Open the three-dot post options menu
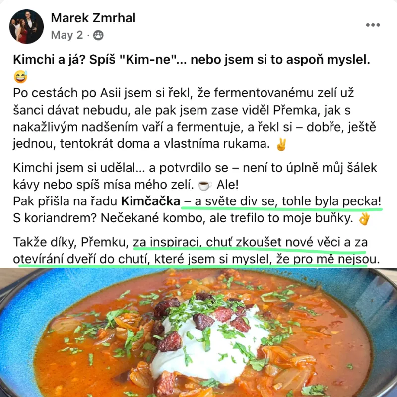The width and height of the screenshot is (397, 397). [373, 25]
